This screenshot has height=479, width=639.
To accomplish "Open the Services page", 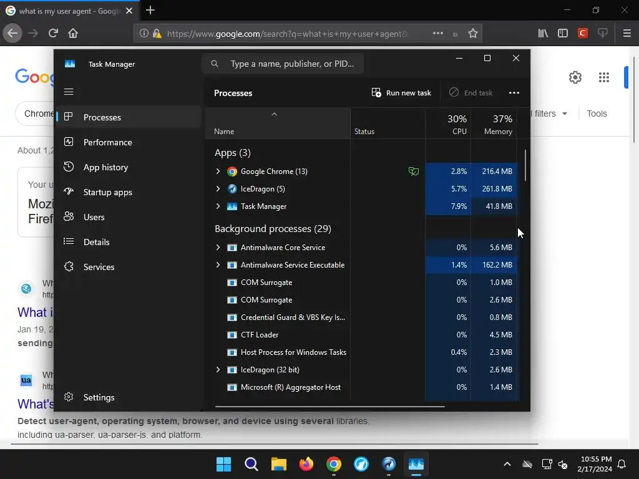I will (129, 267).
